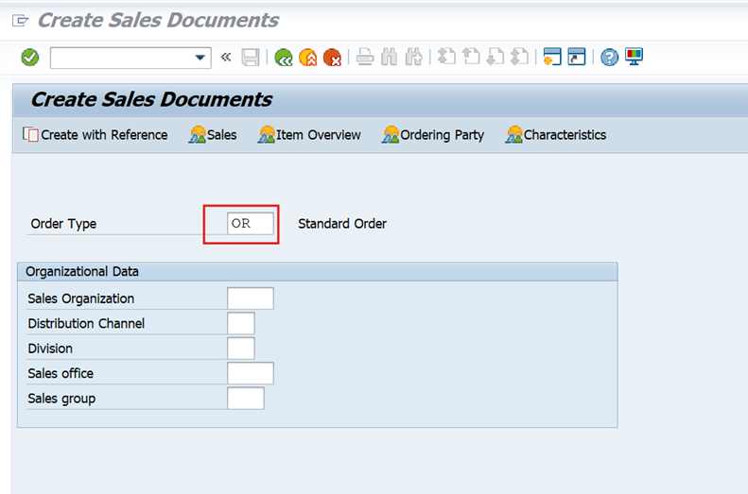This screenshot has height=494, width=748.
Task: Click the Distribution Channel label
Action: (x=86, y=324)
